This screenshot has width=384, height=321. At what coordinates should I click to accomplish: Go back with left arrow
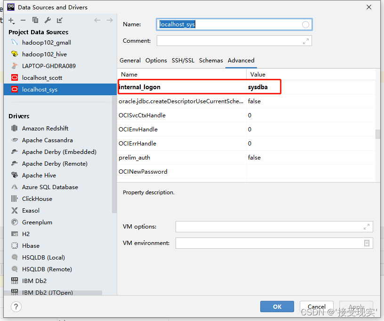97,20
